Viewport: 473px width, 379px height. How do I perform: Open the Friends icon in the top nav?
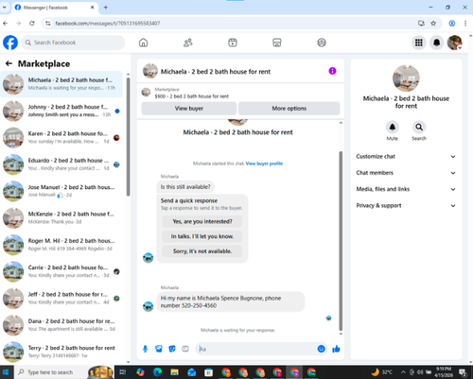click(x=188, y=43)
